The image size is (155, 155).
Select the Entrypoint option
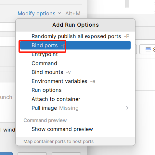click(75, 54)
